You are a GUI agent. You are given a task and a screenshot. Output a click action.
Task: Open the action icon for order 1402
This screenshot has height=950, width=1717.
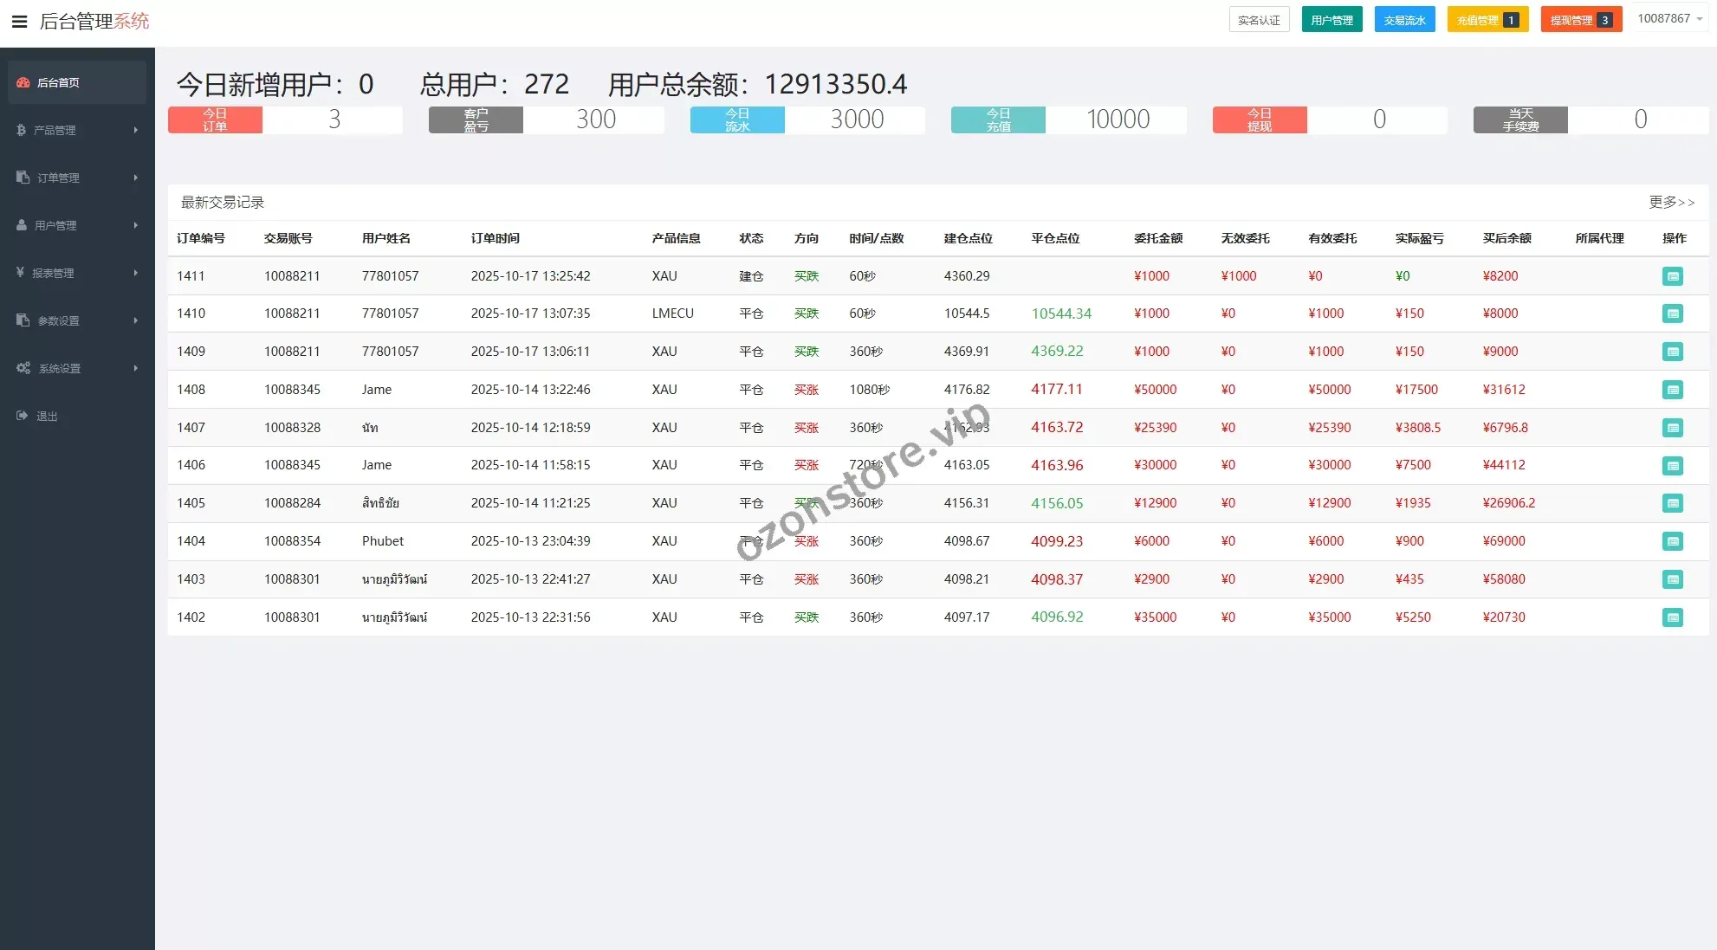1672,617
